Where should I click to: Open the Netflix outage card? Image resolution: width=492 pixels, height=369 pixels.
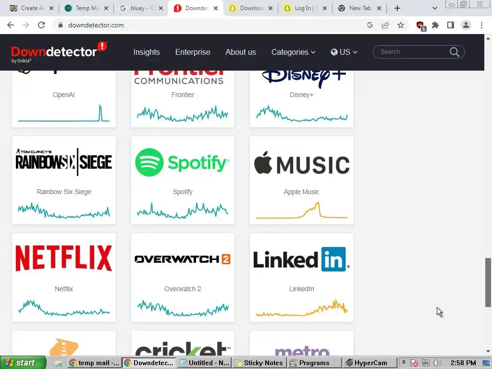64,277
